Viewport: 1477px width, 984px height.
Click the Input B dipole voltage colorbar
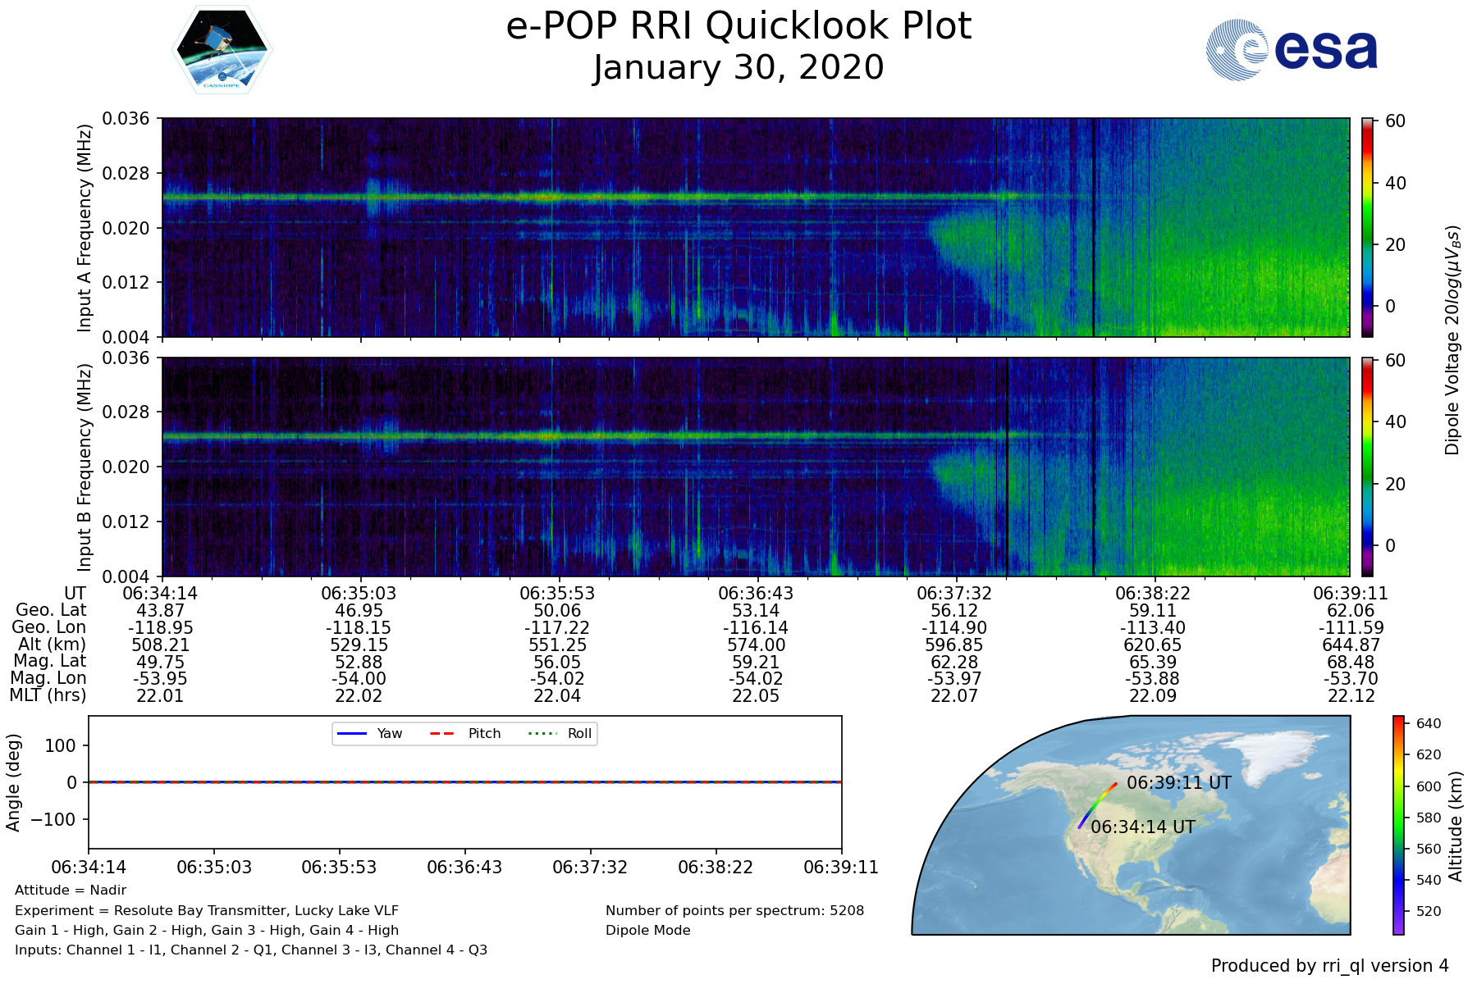pyautogui.click(x=1367, y=467)
